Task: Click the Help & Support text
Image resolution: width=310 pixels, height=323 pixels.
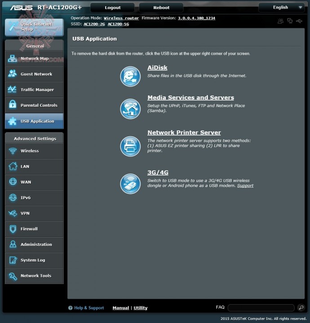Action: click(89, 308)
